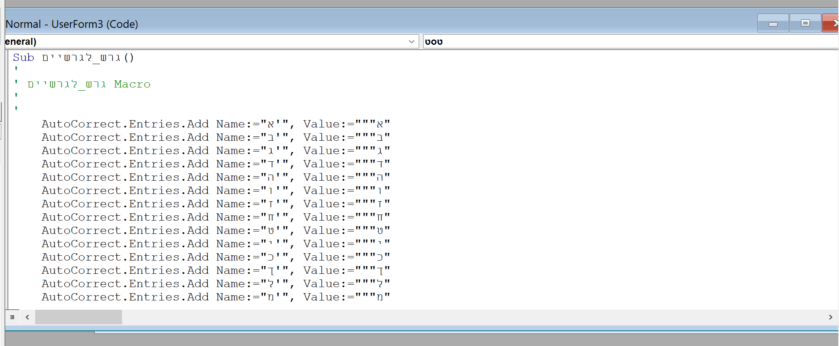Maximize the UserForm3 code window
Screen dimensions: 839x346
[x=805, y=24]
